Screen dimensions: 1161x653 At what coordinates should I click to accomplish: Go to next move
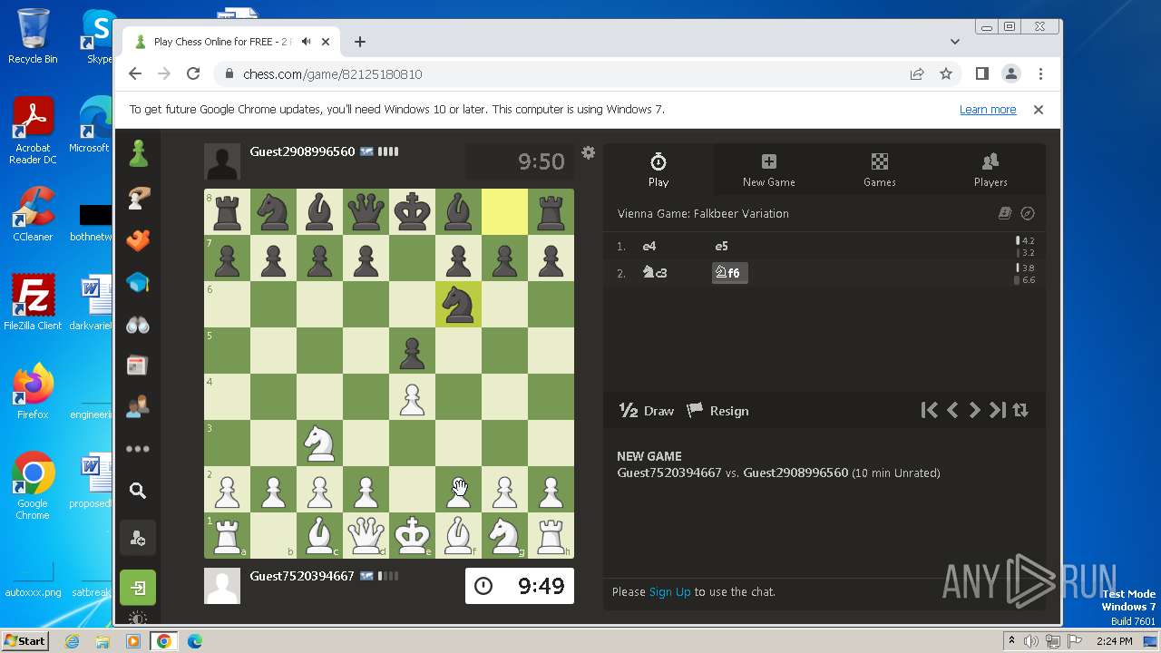pos(974,410)
